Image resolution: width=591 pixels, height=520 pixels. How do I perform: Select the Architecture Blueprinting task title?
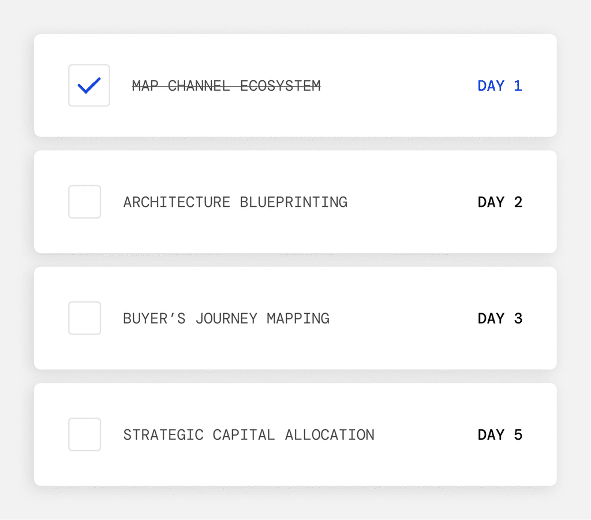[x=235, y=202]
